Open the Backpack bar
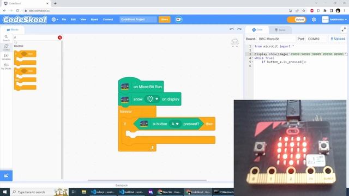 tap(121, 185)
